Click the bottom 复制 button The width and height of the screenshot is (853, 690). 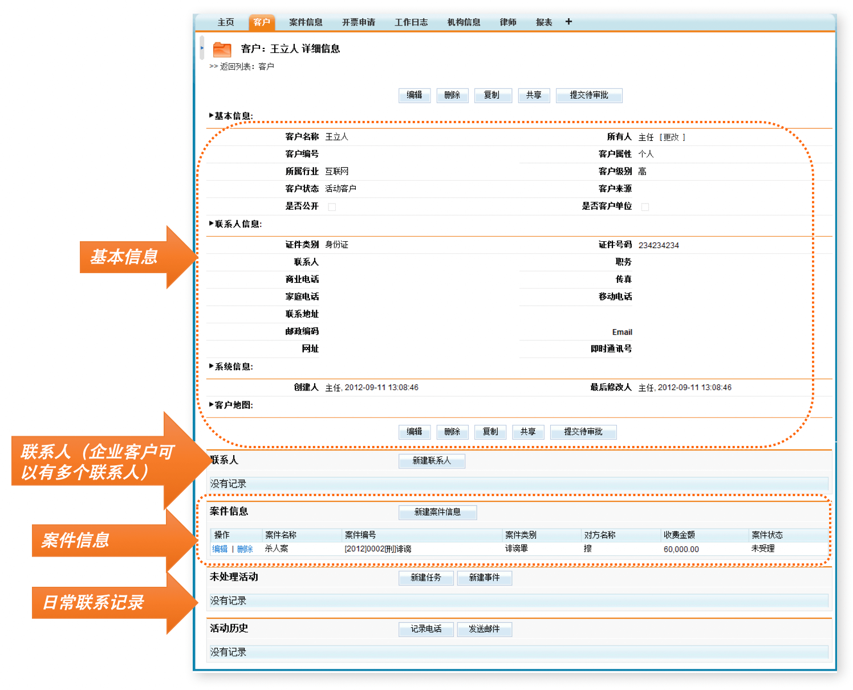tap(490, 432)
